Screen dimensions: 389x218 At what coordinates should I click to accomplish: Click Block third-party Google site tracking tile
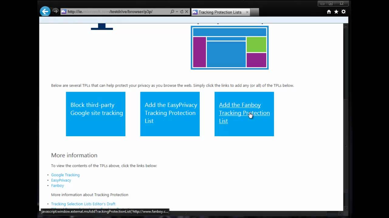pos(96,114)
